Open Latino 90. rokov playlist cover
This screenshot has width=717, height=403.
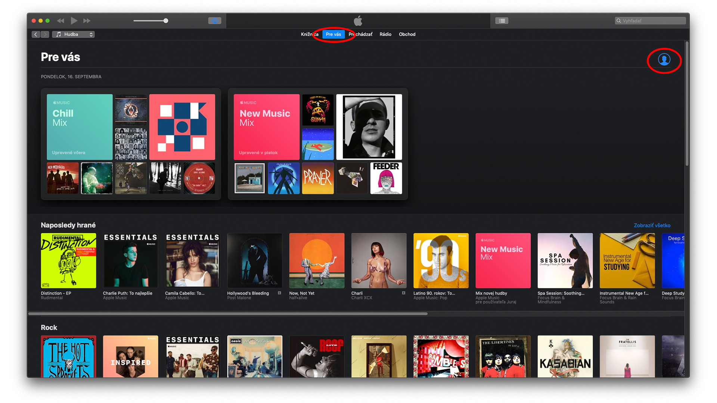coord(441,260)
